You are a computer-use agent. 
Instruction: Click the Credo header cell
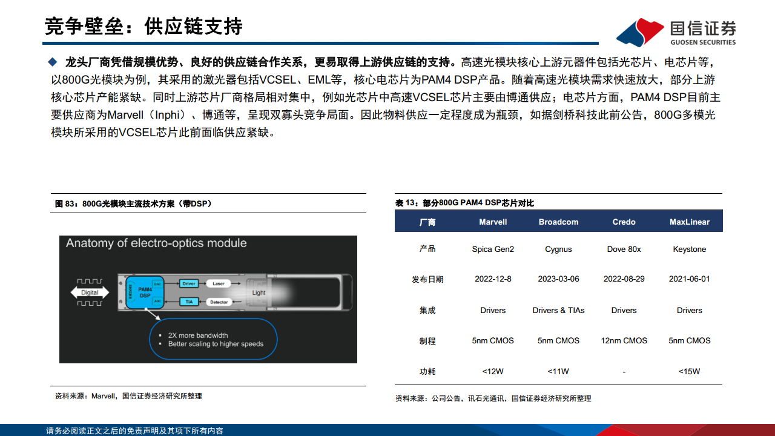pos(624,222)
